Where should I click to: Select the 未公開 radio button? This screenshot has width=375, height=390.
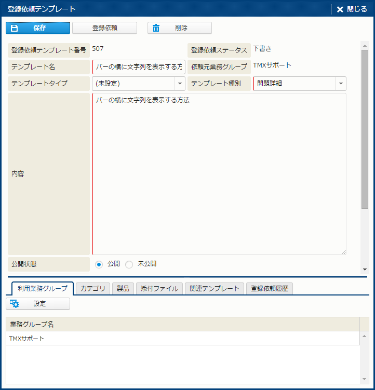coord(129,264)
